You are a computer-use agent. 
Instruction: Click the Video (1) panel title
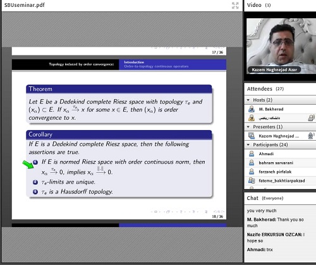point(258,5)
